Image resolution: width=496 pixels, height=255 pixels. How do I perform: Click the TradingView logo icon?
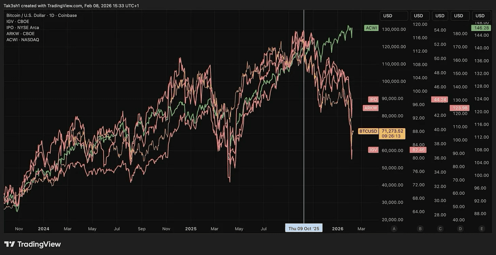click(10, 244)
